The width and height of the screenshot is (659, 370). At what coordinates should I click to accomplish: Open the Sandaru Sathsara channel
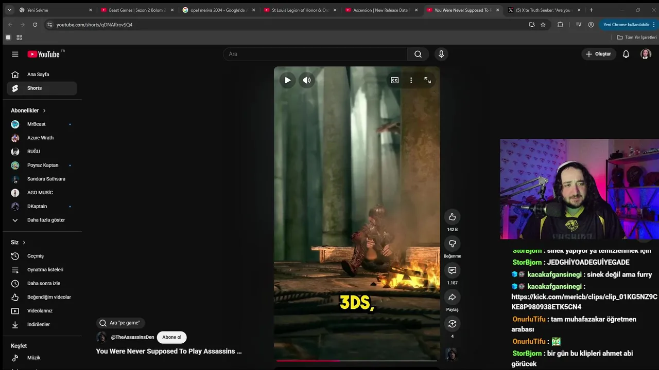click(42, 179)
